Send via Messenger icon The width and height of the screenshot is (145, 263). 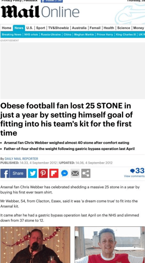click(x=64, y=173)
